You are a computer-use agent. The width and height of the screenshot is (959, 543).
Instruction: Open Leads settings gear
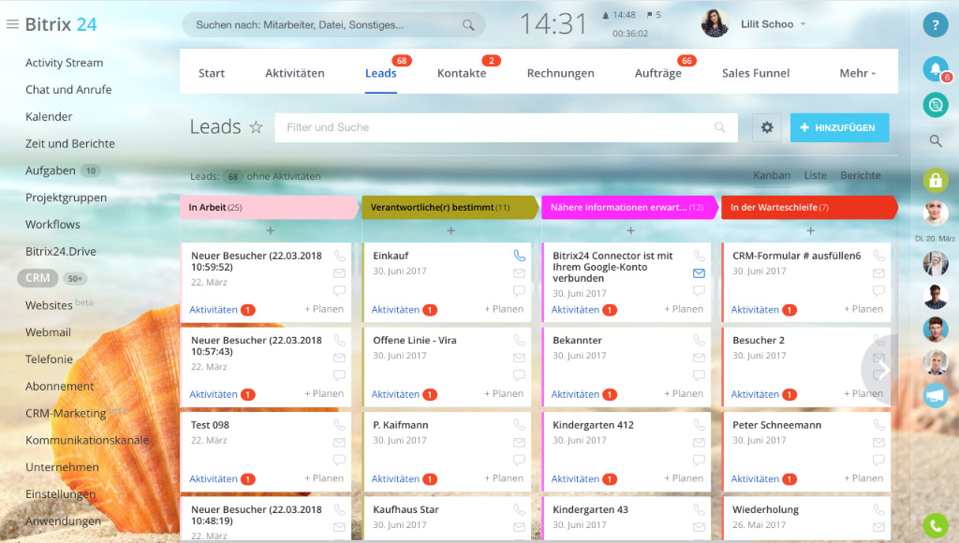point(766,127)
